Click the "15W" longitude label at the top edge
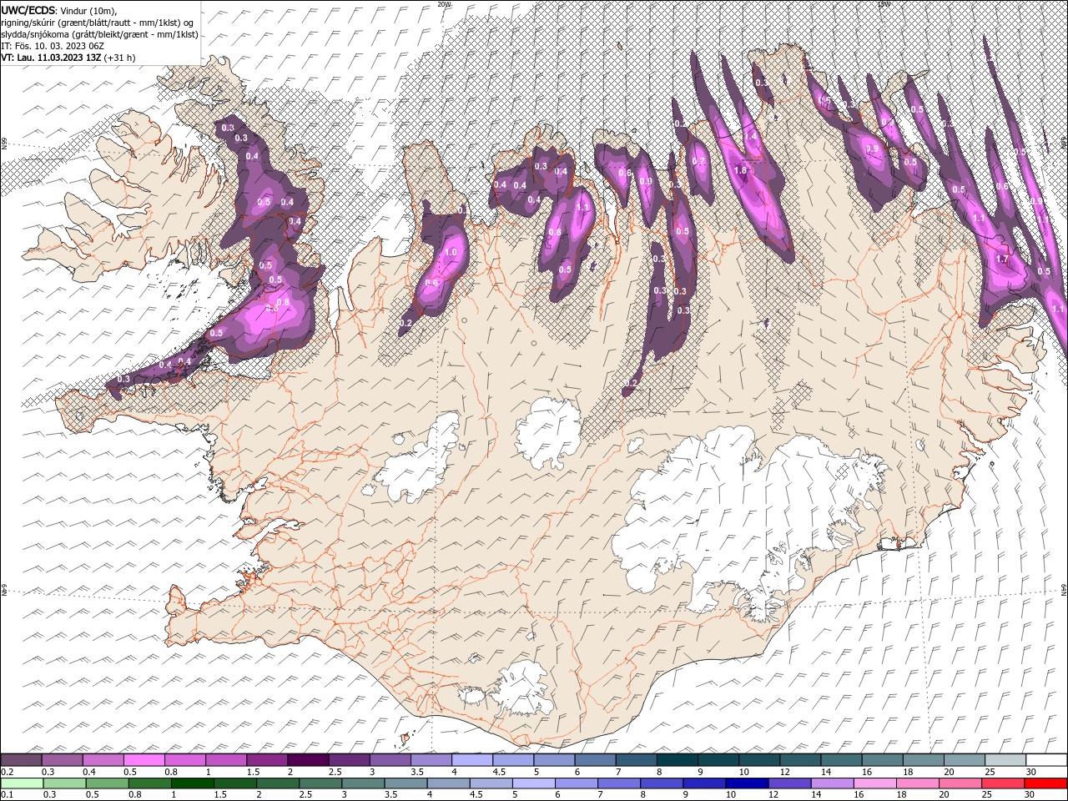The height and width of the screenshot is (801, 1068). click(x=884, y=4)
